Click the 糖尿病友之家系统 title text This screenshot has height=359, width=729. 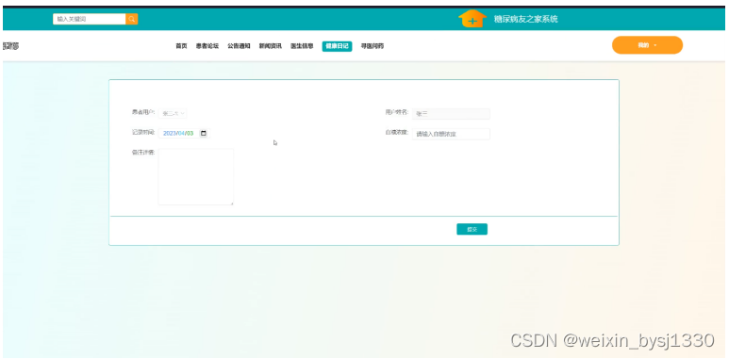(x=526, y=19)
